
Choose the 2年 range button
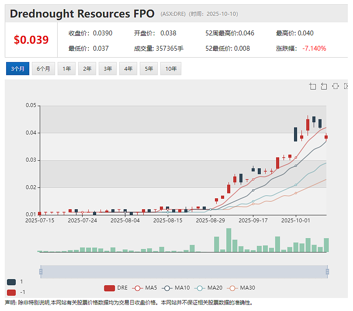point(87,69)
